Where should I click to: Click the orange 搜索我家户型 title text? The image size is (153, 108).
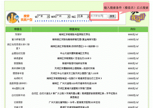point(26,18)
